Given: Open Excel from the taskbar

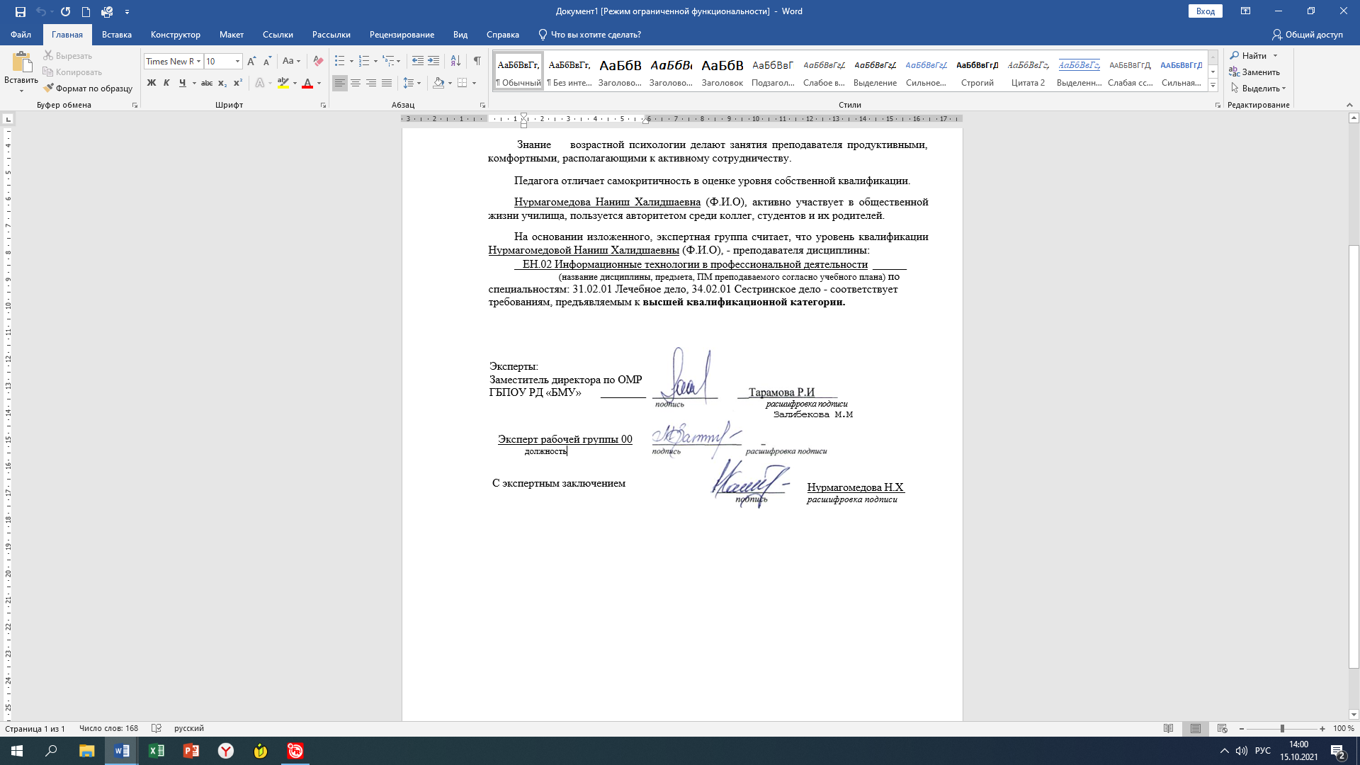Looking at the screenshot, I should point(157,751).
